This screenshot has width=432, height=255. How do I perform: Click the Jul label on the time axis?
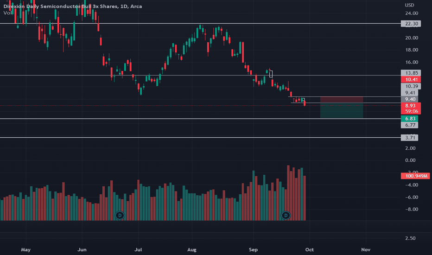138,249
